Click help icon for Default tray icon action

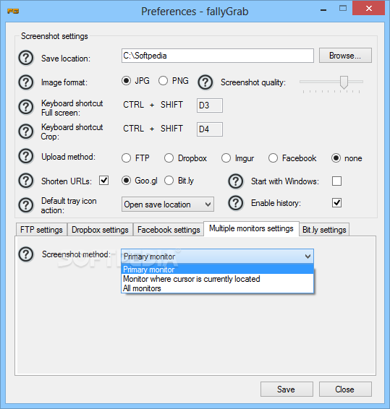[26, 205]
